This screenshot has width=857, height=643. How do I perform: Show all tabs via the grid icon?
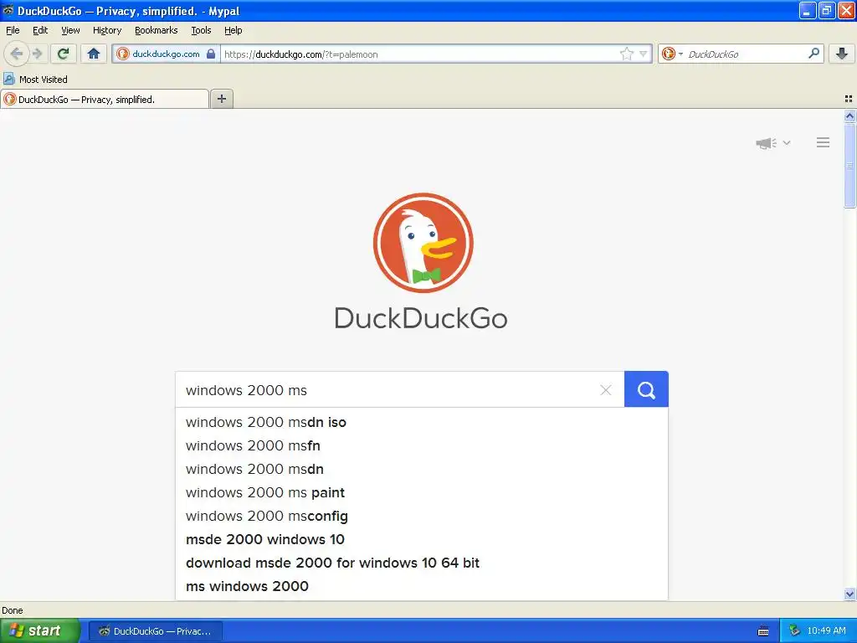click(x=849, y=99)
